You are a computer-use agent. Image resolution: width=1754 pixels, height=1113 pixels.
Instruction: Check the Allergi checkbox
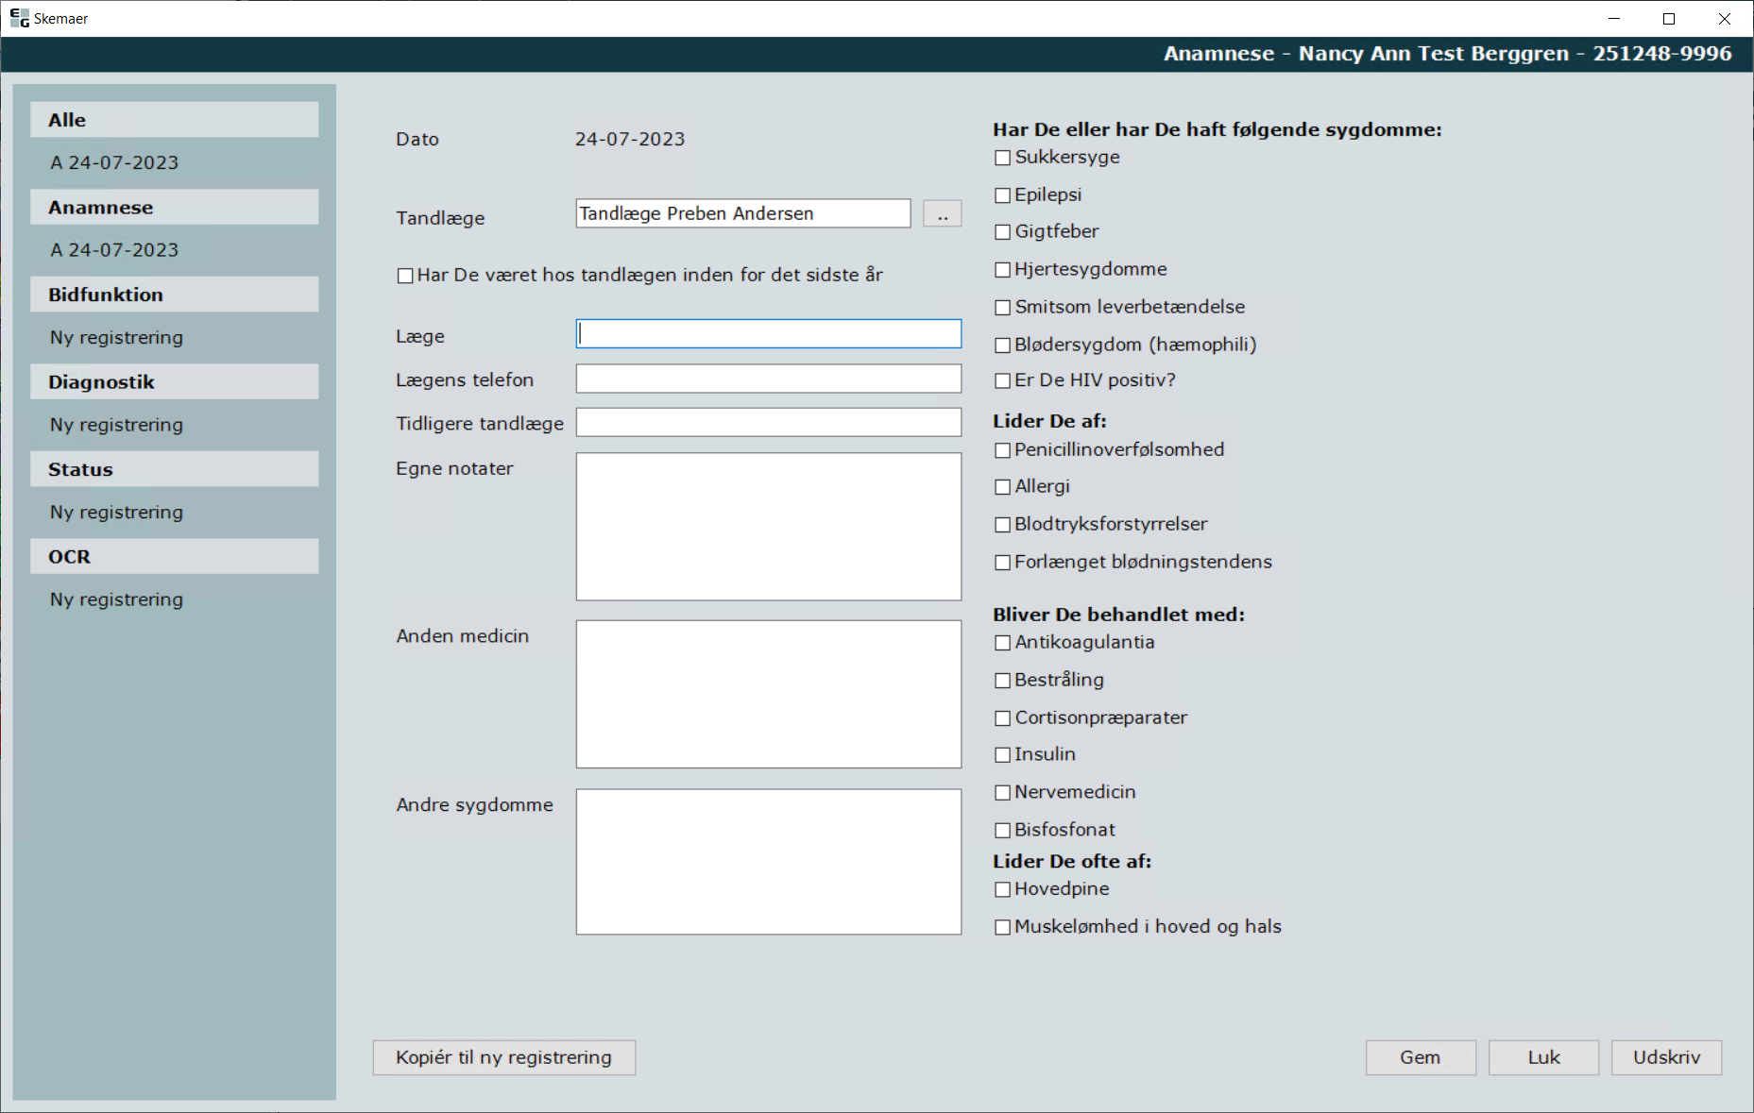[1003, 487]
